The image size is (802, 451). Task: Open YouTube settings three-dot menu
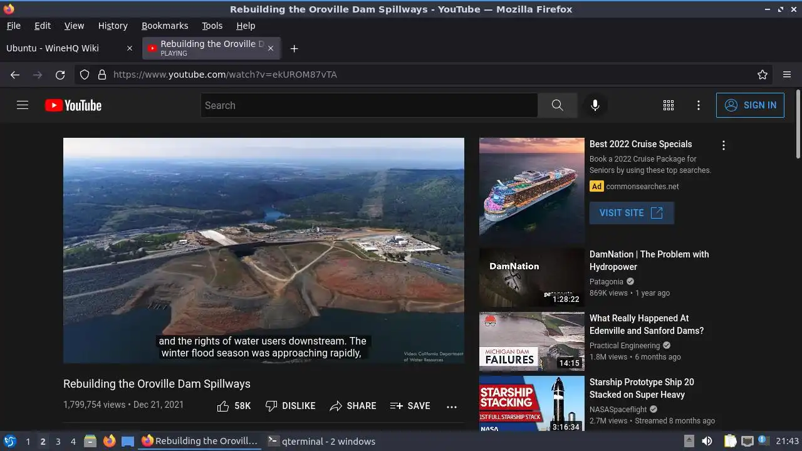pyautogui.click(x=699, y=105)
